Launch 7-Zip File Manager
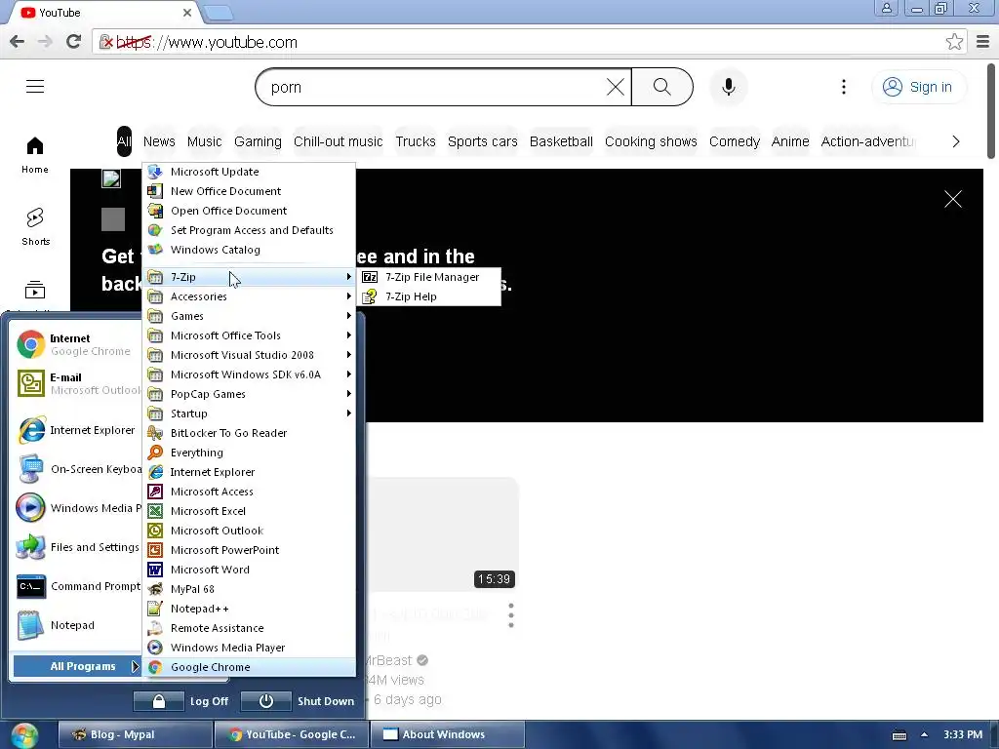This screenshot has width=999, height=749. pos(429,277)
